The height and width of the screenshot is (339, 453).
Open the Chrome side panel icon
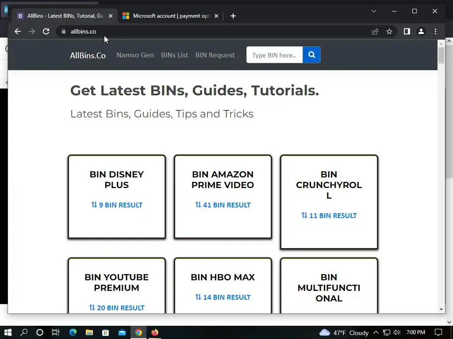coord(407,31)
